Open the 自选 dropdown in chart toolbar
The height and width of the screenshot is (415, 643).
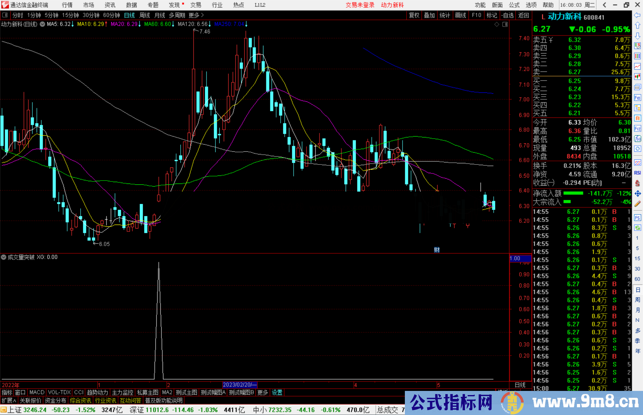tap(508, 15)
